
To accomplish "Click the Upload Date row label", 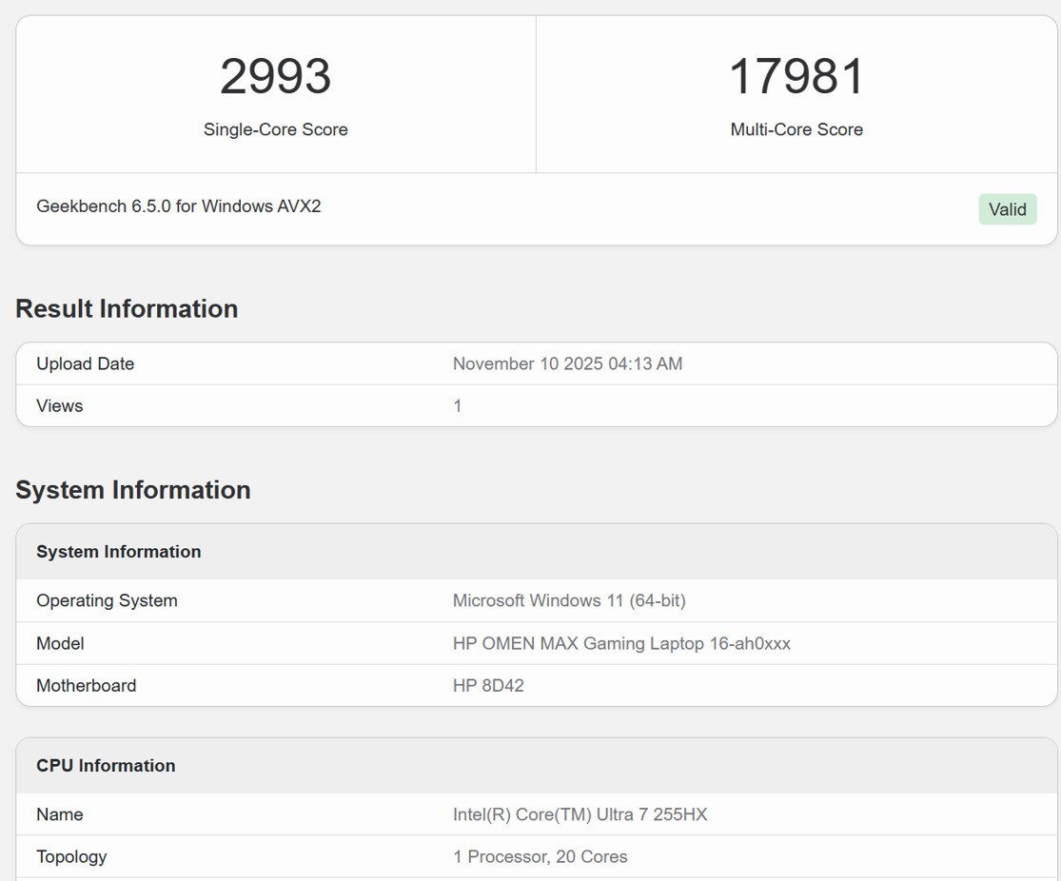I will (x=85, y=363).
